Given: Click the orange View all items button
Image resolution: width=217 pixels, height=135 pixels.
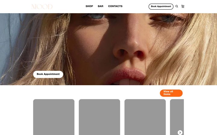Looking at the screenshot, I should tap(171, 93).
